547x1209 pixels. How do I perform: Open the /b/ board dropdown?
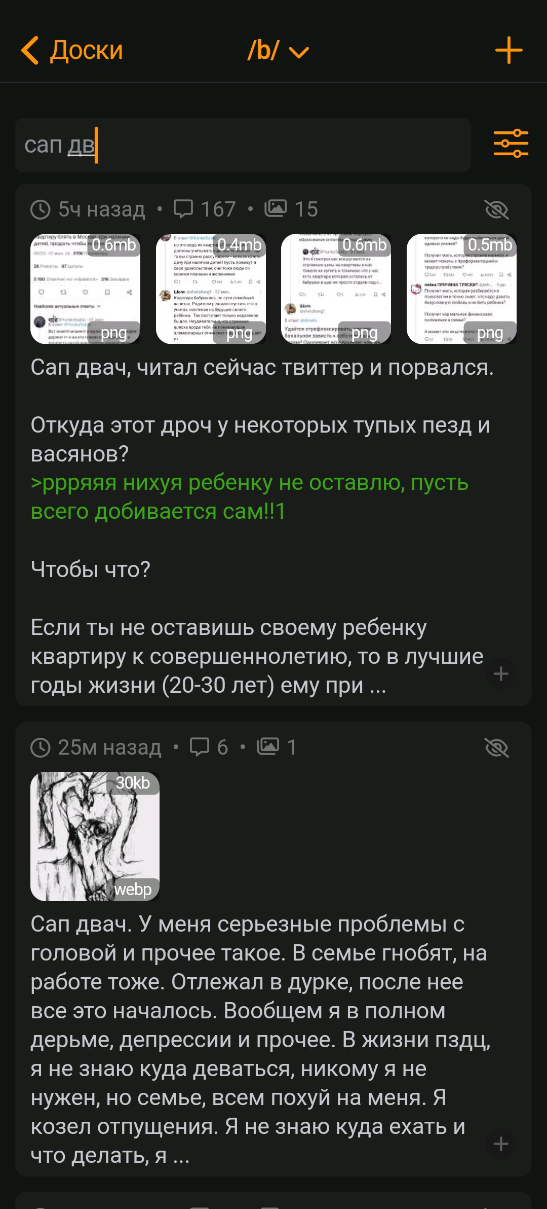pos(278,51)
